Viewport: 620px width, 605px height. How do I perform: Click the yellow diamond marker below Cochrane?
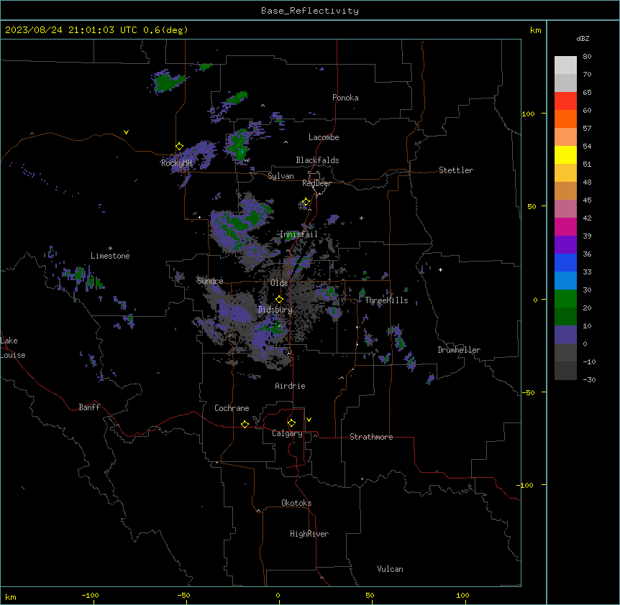point(245,424)
